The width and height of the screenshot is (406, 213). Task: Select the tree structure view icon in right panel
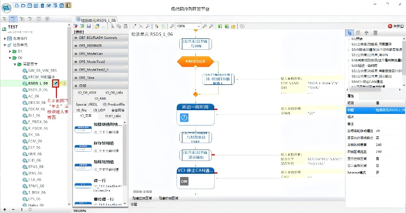coord(349,33)
